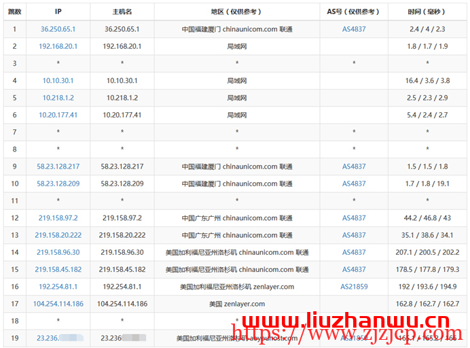Select hostname cell 219.158.96.30
Screen dimensions: 470x348
(122, 252)
